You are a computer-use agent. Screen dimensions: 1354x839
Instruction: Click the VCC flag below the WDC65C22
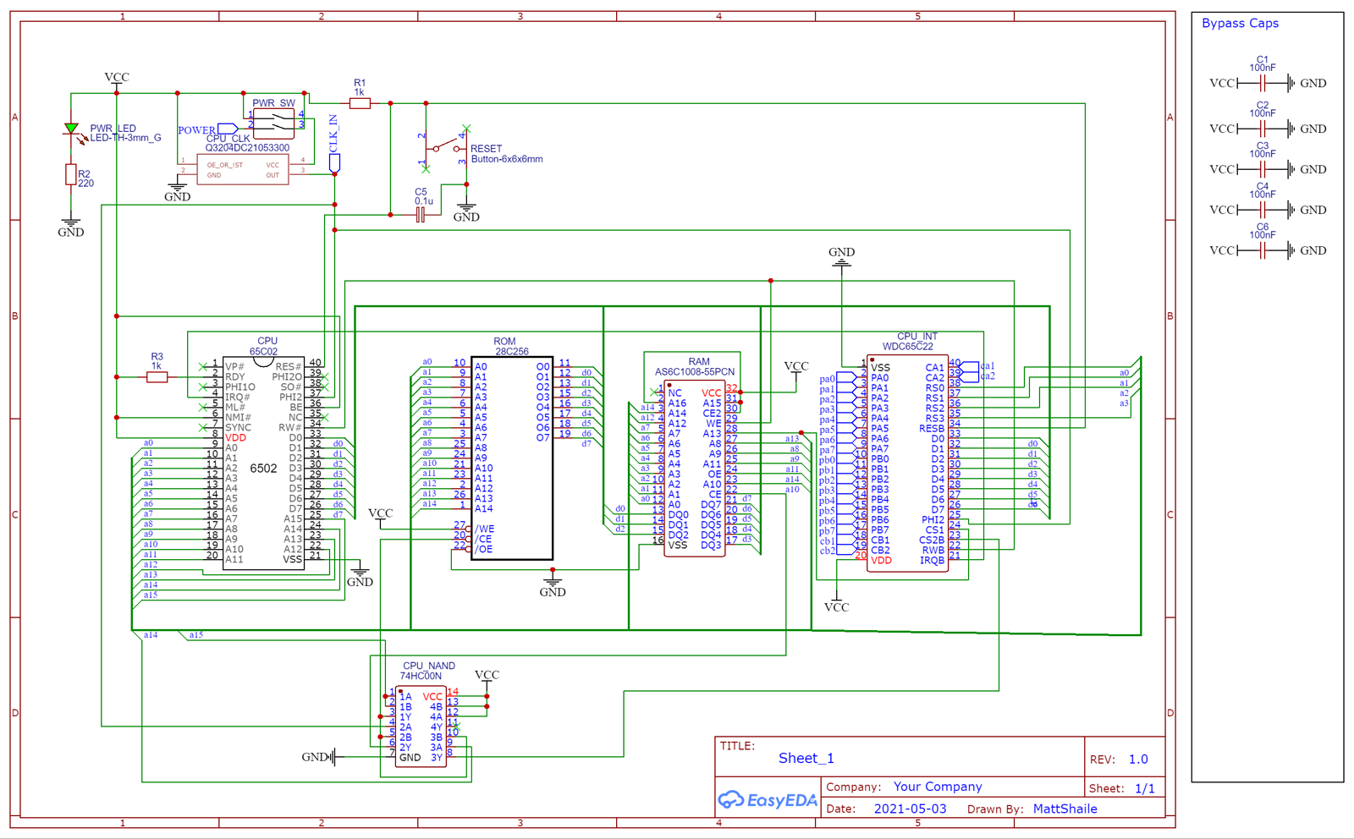[x=836, y=605]
